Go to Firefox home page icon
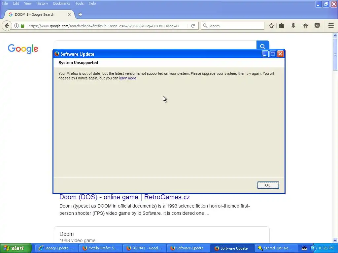 tap(305, 26)
